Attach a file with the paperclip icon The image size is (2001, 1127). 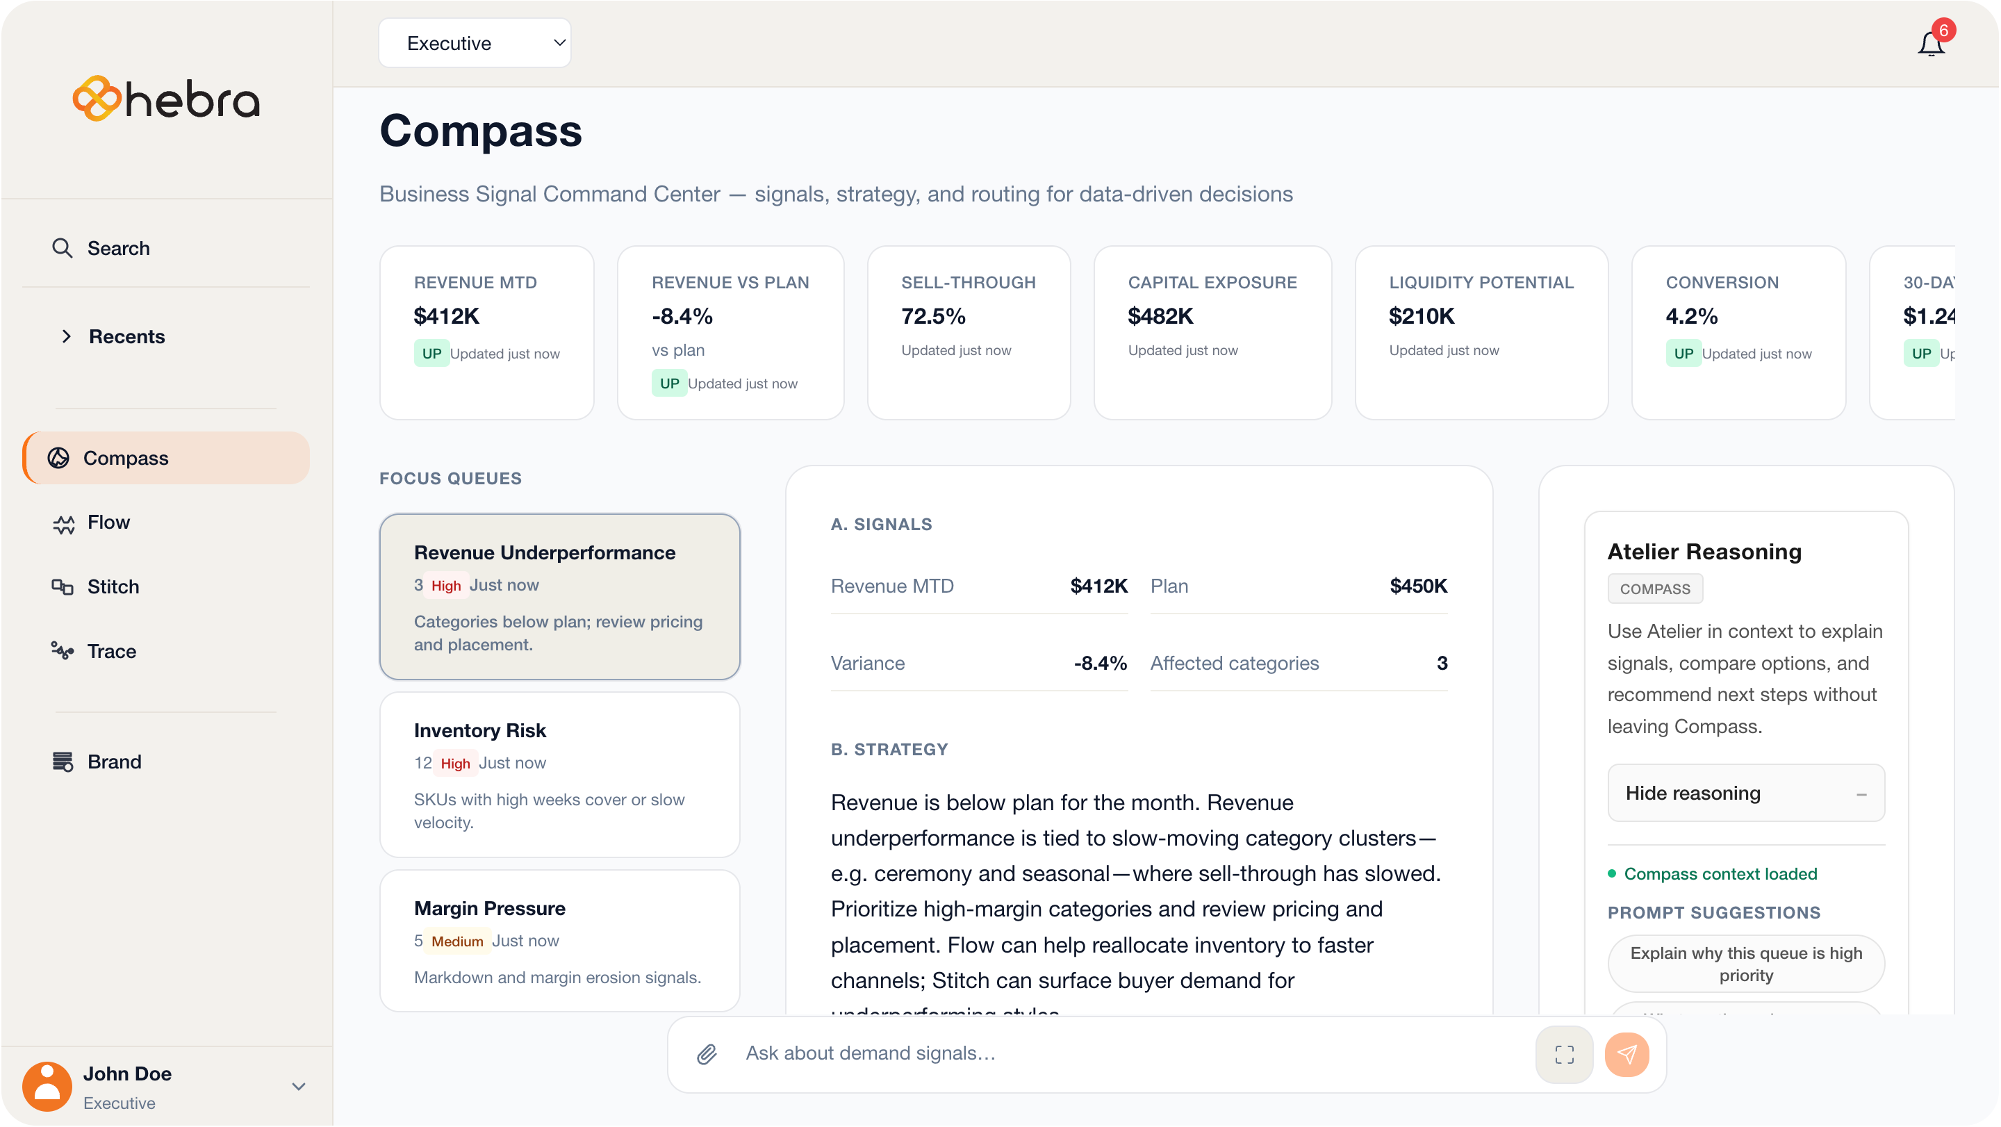click(705, 1054)
